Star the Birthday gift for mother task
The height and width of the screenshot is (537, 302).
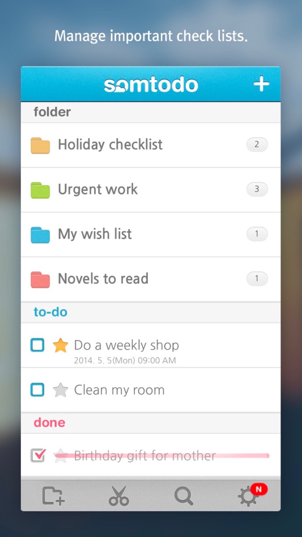point(60,455)
